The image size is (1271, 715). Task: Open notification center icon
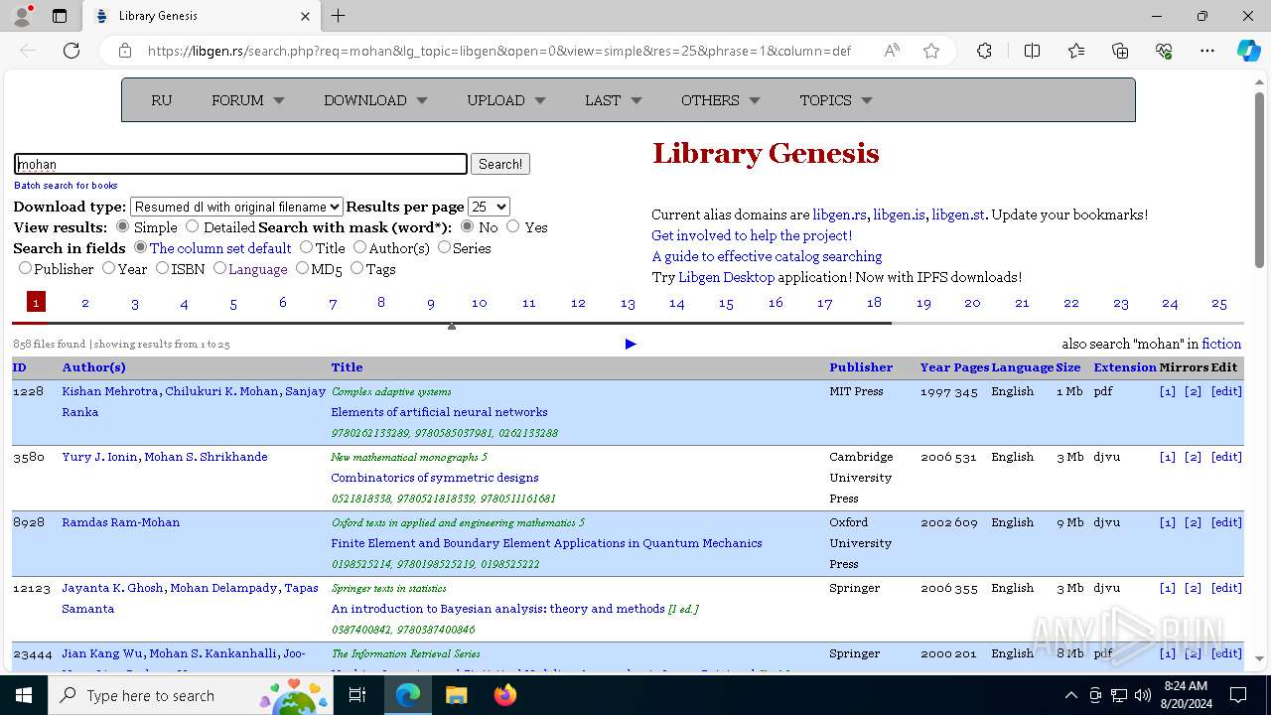(x=1238, y=695)
